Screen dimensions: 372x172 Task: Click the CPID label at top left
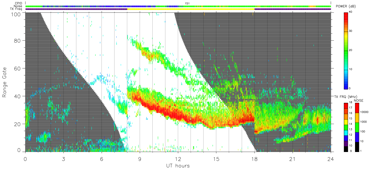click(19, 3)
